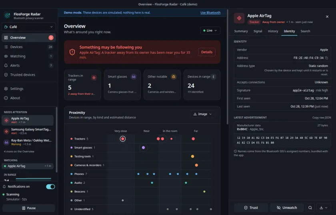This screenshot has height=215, width=336.
Task: Click the red Apple AirTag tracker icon in the detail header
Action: click(x=239, y=18)
